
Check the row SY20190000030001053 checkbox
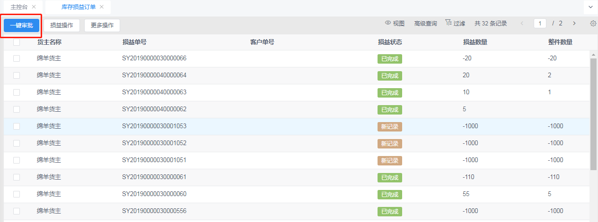pyautogui.click(x=17, y=126)
